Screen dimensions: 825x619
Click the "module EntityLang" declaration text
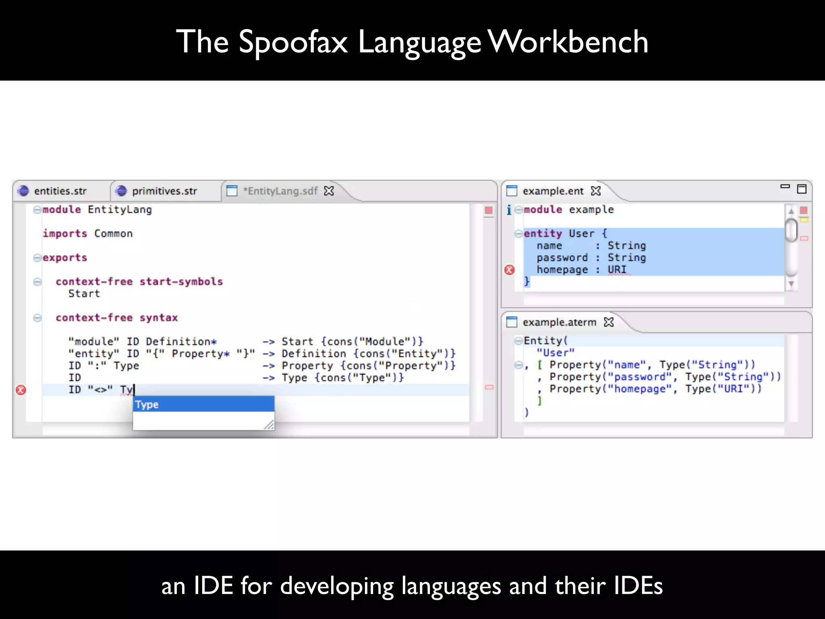(97, 210)
